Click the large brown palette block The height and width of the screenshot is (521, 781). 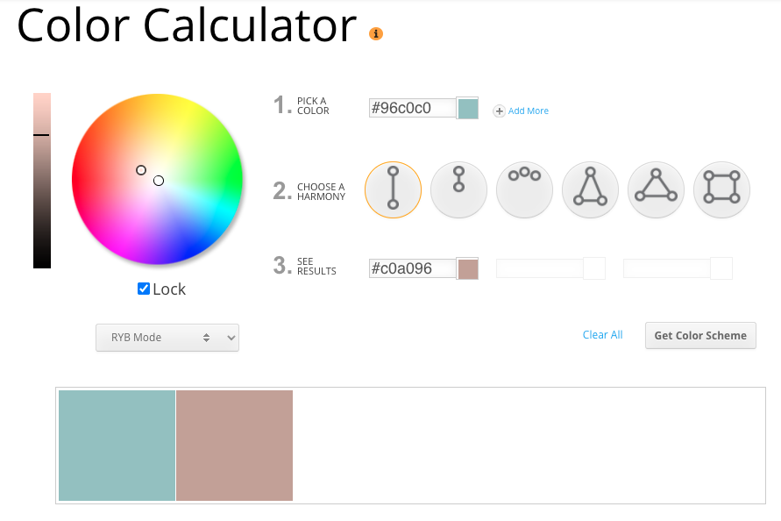(x=235, y=446)
